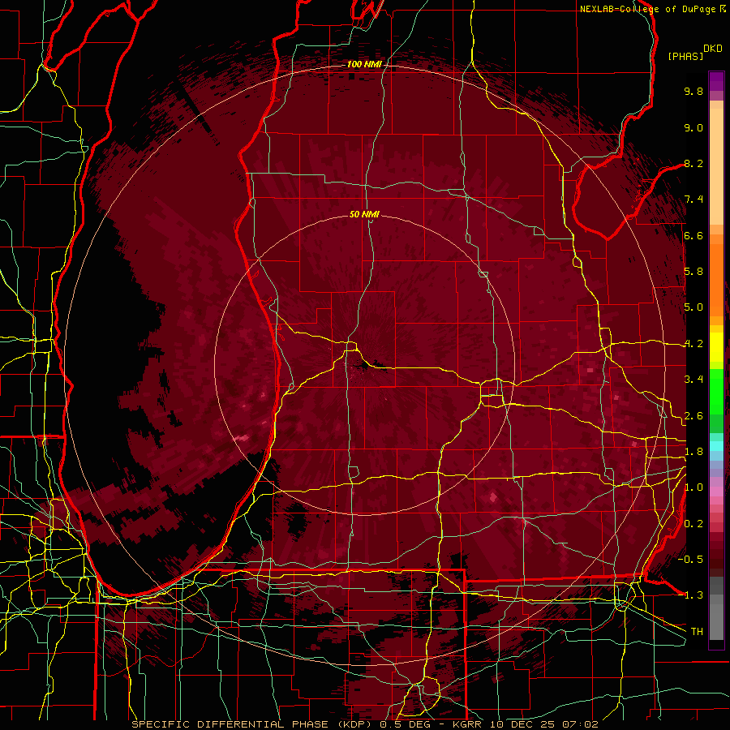Click the 7.4 legend value
730x730 pixels.
[x=693, y=200]
